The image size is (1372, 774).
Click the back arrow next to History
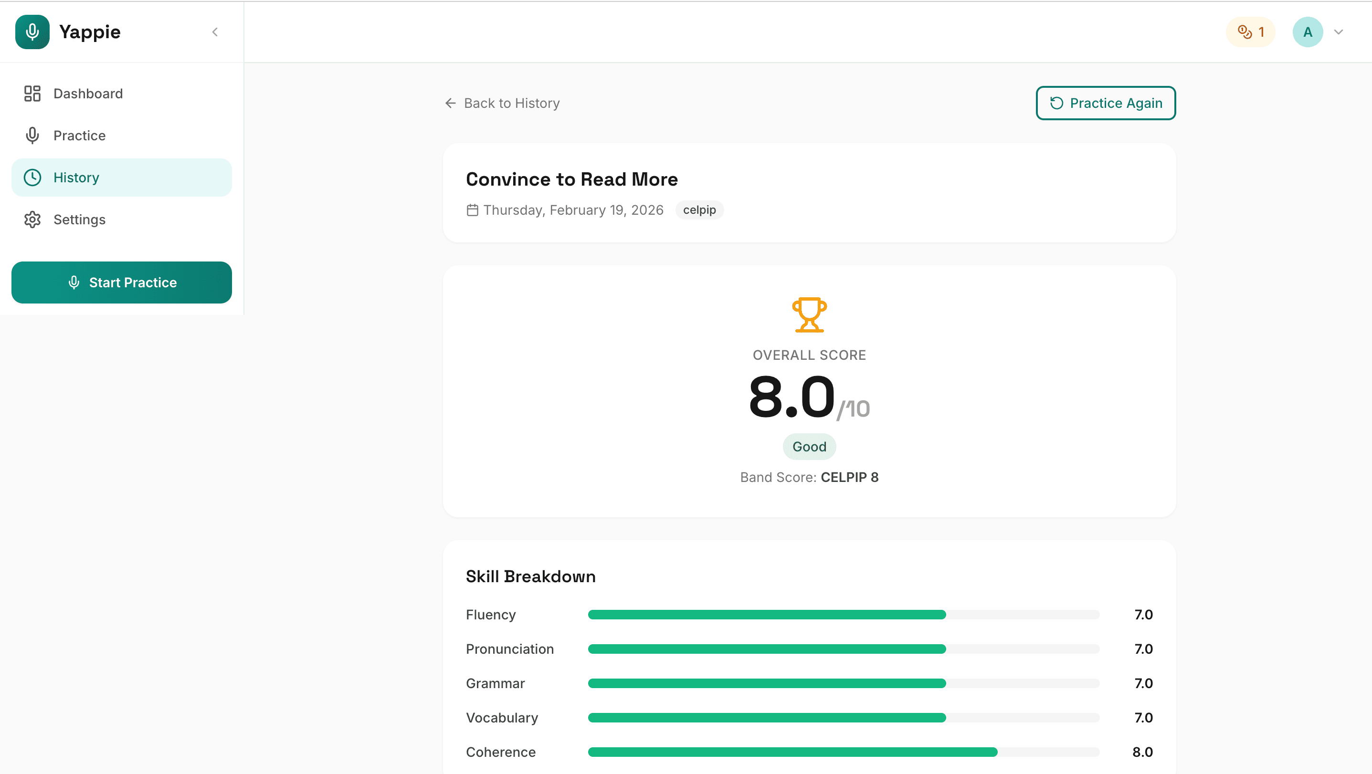450,103
